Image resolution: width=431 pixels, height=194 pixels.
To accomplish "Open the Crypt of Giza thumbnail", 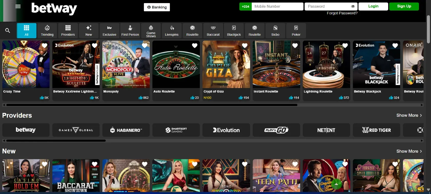I will click(226, 64).
